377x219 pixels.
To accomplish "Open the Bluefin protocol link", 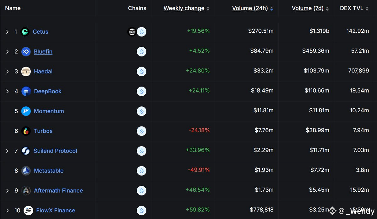I will pyautogui.click(x=43, y=51).
